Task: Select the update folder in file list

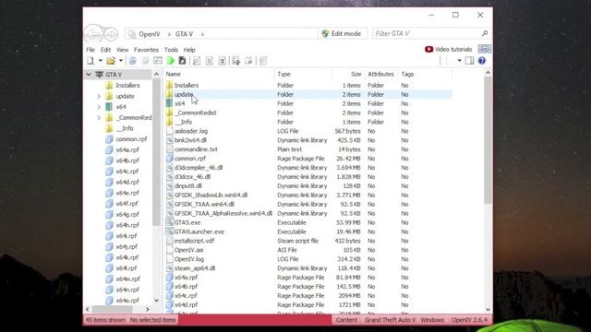Action: [x=308, y=94]
